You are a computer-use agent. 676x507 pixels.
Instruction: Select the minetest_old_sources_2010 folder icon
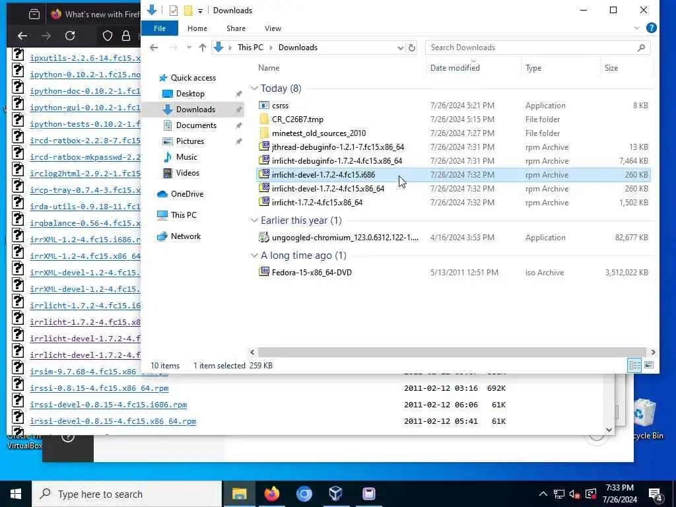tap(264, 133)
